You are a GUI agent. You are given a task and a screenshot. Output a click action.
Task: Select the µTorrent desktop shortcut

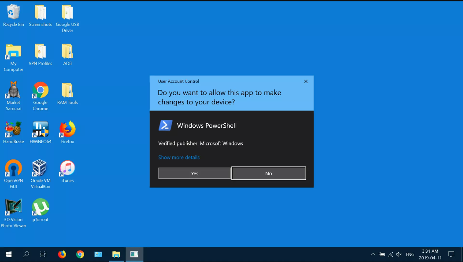40,210
